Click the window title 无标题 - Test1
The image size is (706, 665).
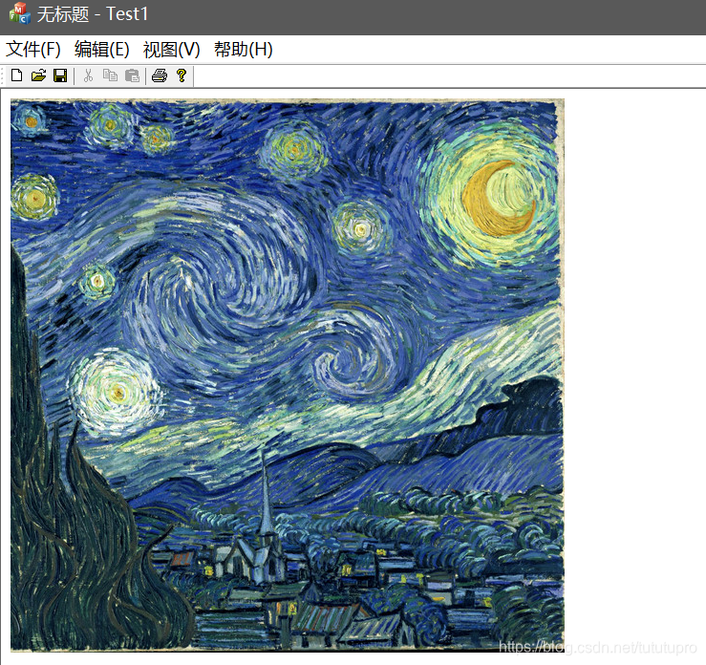pyautogui.click(x=93, y=14)
